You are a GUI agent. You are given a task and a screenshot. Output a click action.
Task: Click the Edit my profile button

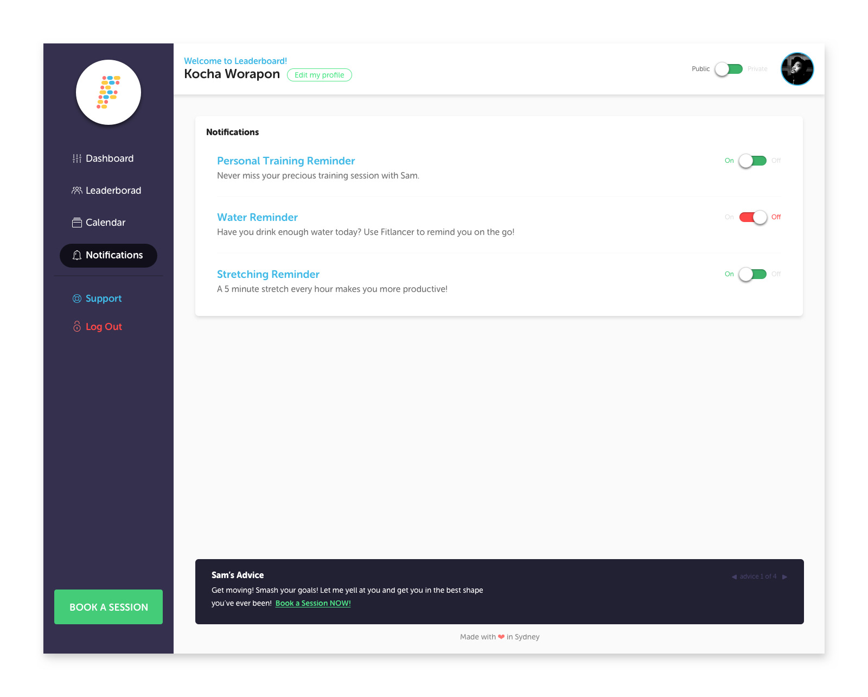[319, 75]
